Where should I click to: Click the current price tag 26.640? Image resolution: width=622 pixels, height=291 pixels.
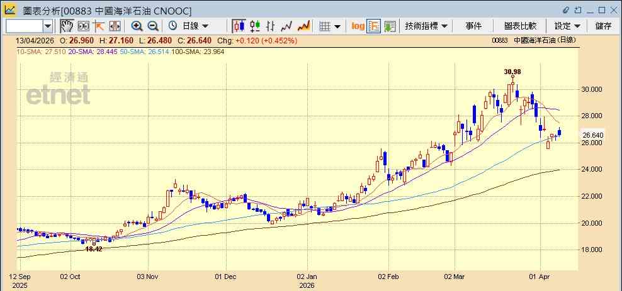point(593,135)
